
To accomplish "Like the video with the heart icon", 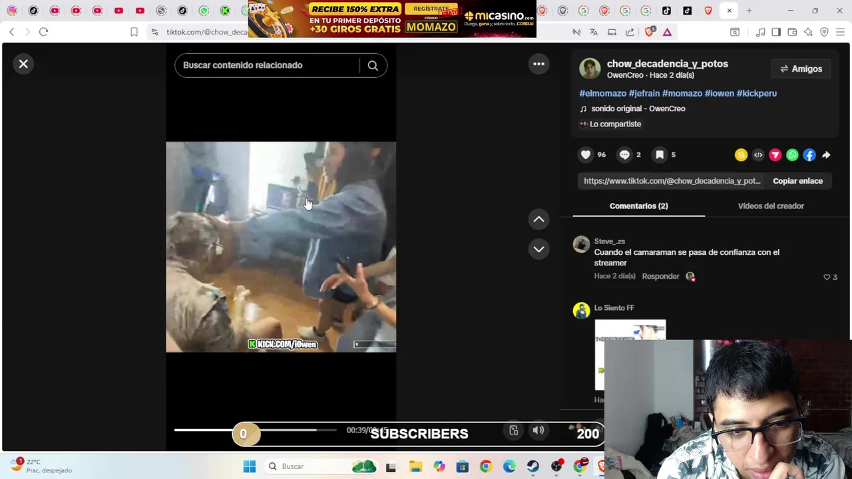I will [586, 154].
